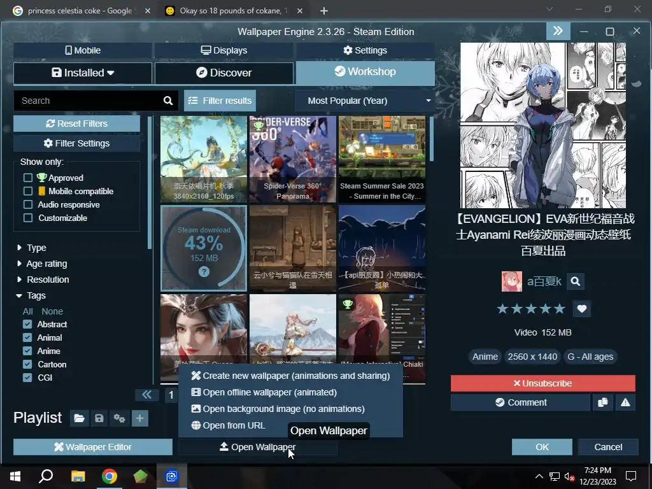Click the download help question mark icon
Viewport: 652px width, 489px height.
pyautogui.click(x=204, y=271)
